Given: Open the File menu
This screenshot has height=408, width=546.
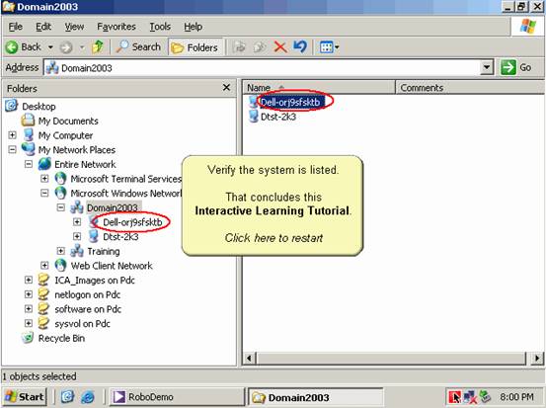Looking at the screenshot, I should click(x=16, y=27).
